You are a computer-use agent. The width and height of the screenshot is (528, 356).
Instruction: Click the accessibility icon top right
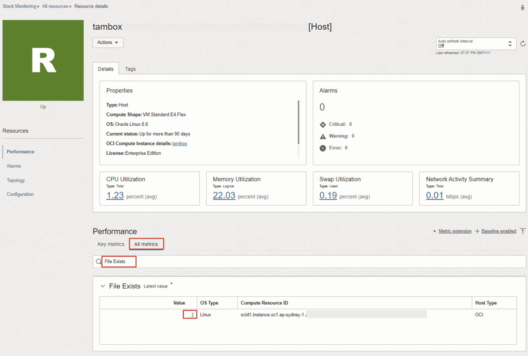(x=522, y=7)
